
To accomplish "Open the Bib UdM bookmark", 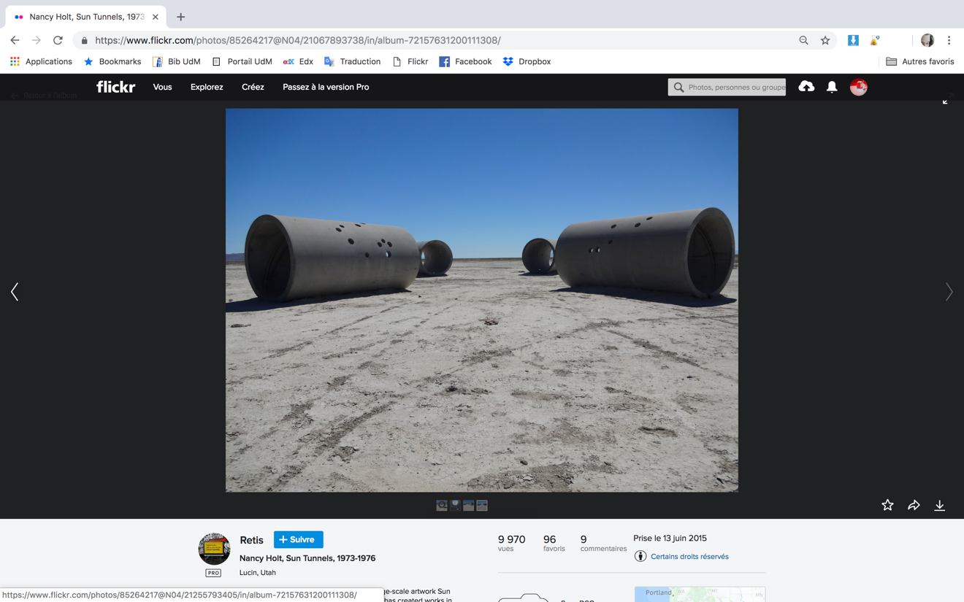I will pyautogui.click(x=176, y=62).
